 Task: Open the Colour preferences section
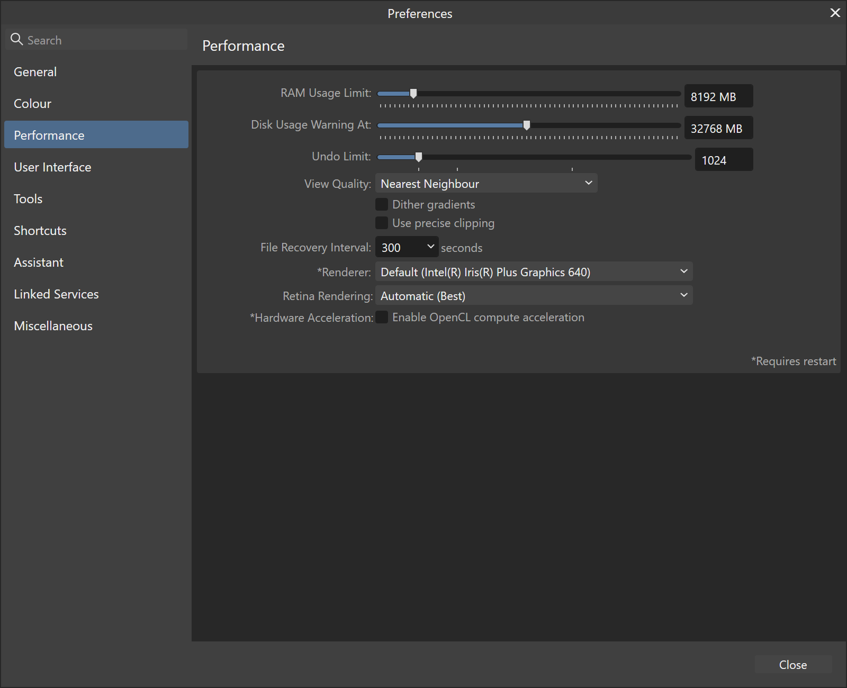[x=96, y=104]
